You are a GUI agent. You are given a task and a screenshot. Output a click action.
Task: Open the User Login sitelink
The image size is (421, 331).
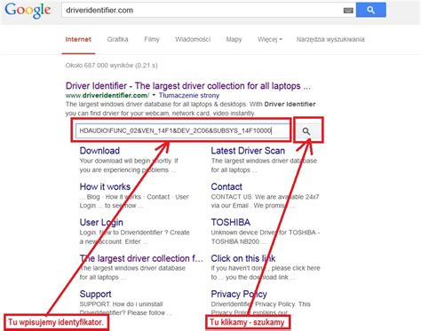(101, 223)
